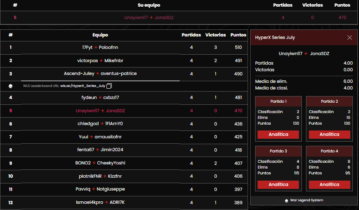Click the Partido 4 card header

[x=329, y=151]
